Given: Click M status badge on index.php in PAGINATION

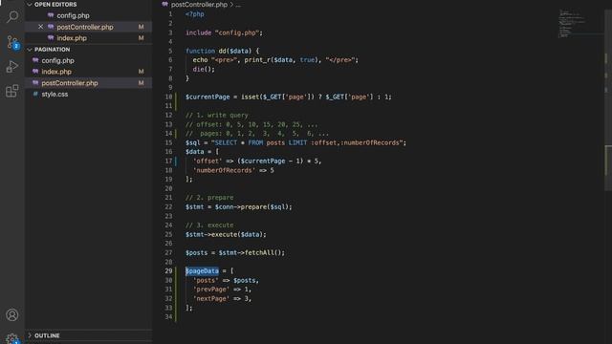Looking at the screenshot, I should (141, 72).
